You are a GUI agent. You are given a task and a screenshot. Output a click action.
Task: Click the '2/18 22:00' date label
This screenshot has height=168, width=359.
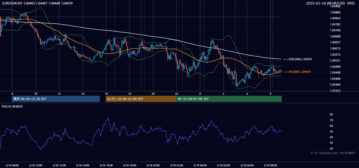176,165
